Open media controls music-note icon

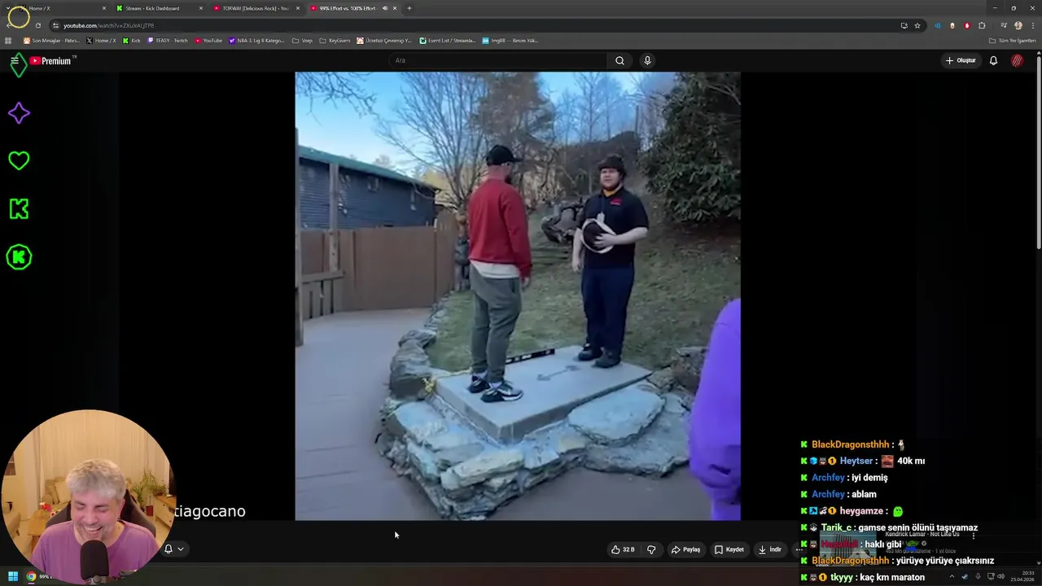1003,25
